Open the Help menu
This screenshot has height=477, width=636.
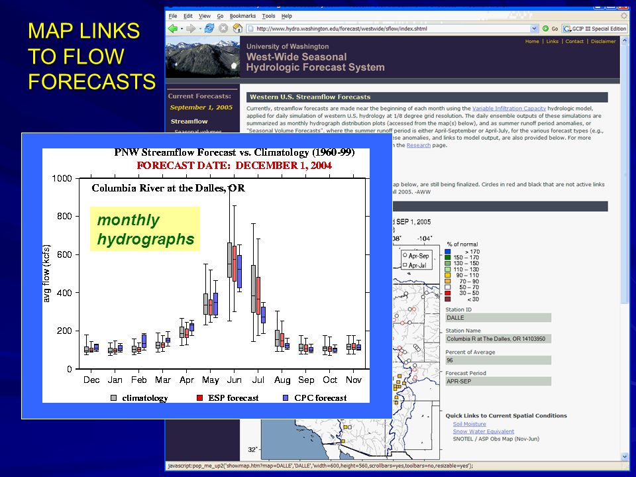point(286,16)
